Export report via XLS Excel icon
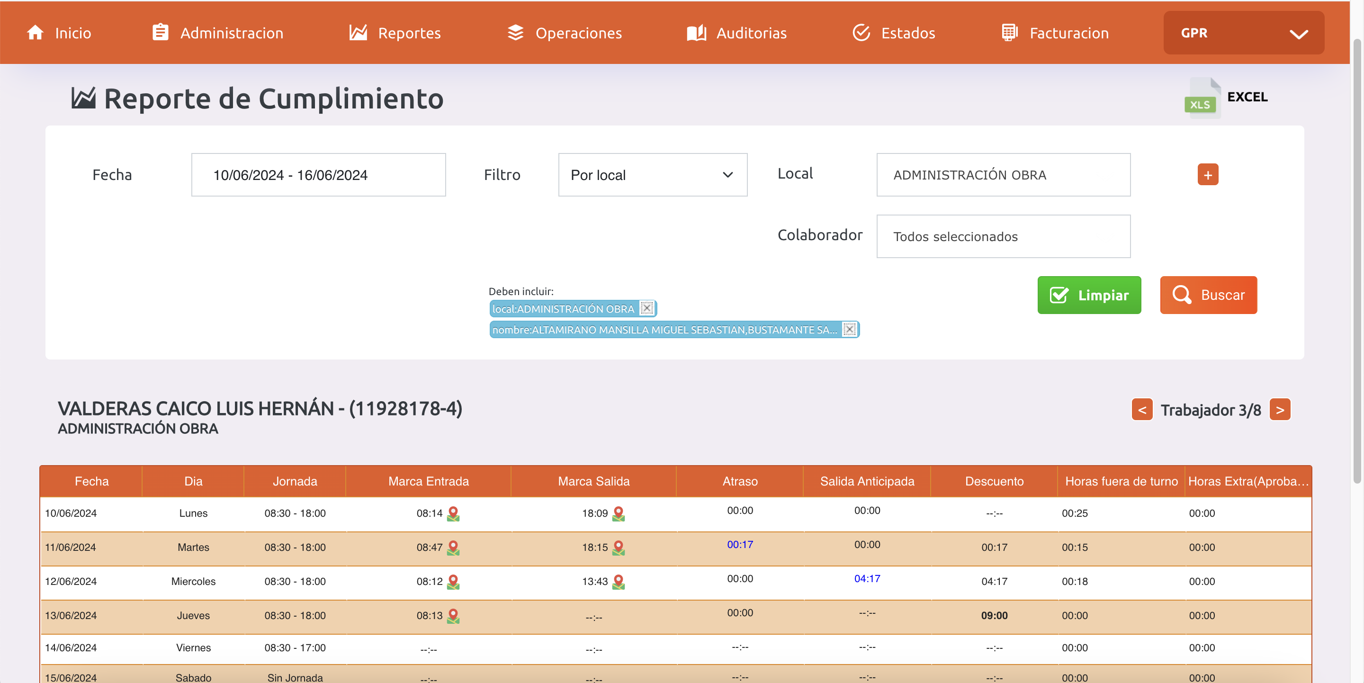 1202,98
